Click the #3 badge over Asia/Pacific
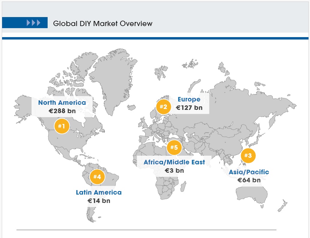 click(x=248, y=156)
